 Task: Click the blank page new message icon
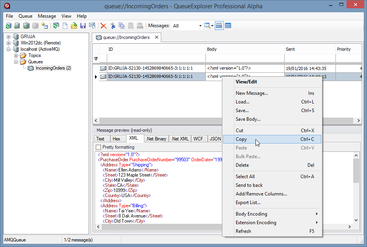(65, 26)
